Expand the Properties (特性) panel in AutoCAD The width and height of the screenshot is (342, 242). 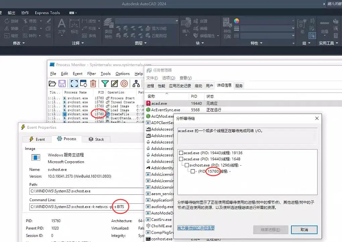pyautogui.click(x=256, y=43)
